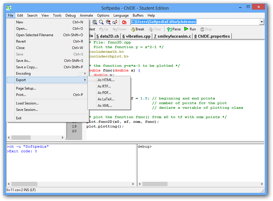Open the Help menu
The width and height of the screenshot is (273, 201).
[x=151, y=15]
